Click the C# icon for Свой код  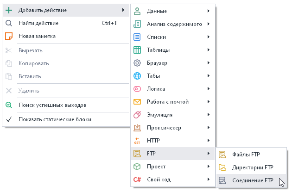[x=137, y=180]
